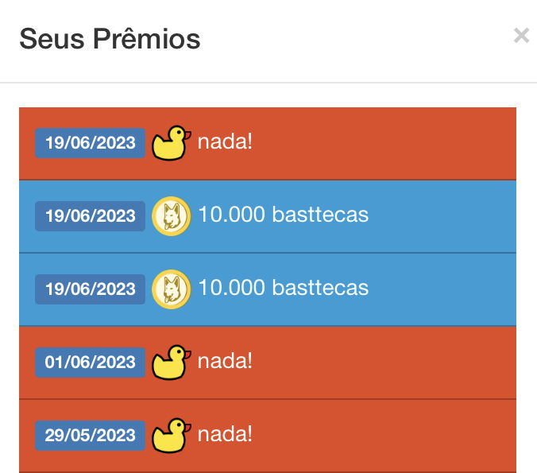Click the duck icon in the 29/05/2023 row

click(x=172, y=436)
